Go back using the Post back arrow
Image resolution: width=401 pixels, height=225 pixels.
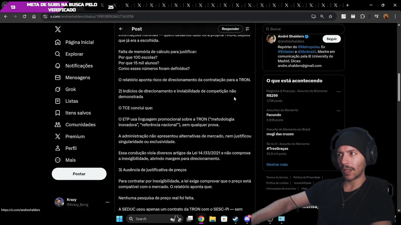coord(121,29)
